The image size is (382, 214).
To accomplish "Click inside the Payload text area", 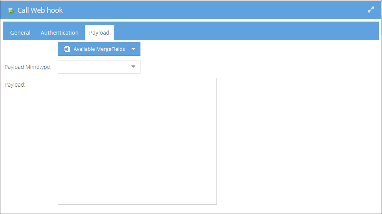I will (137, 141).
